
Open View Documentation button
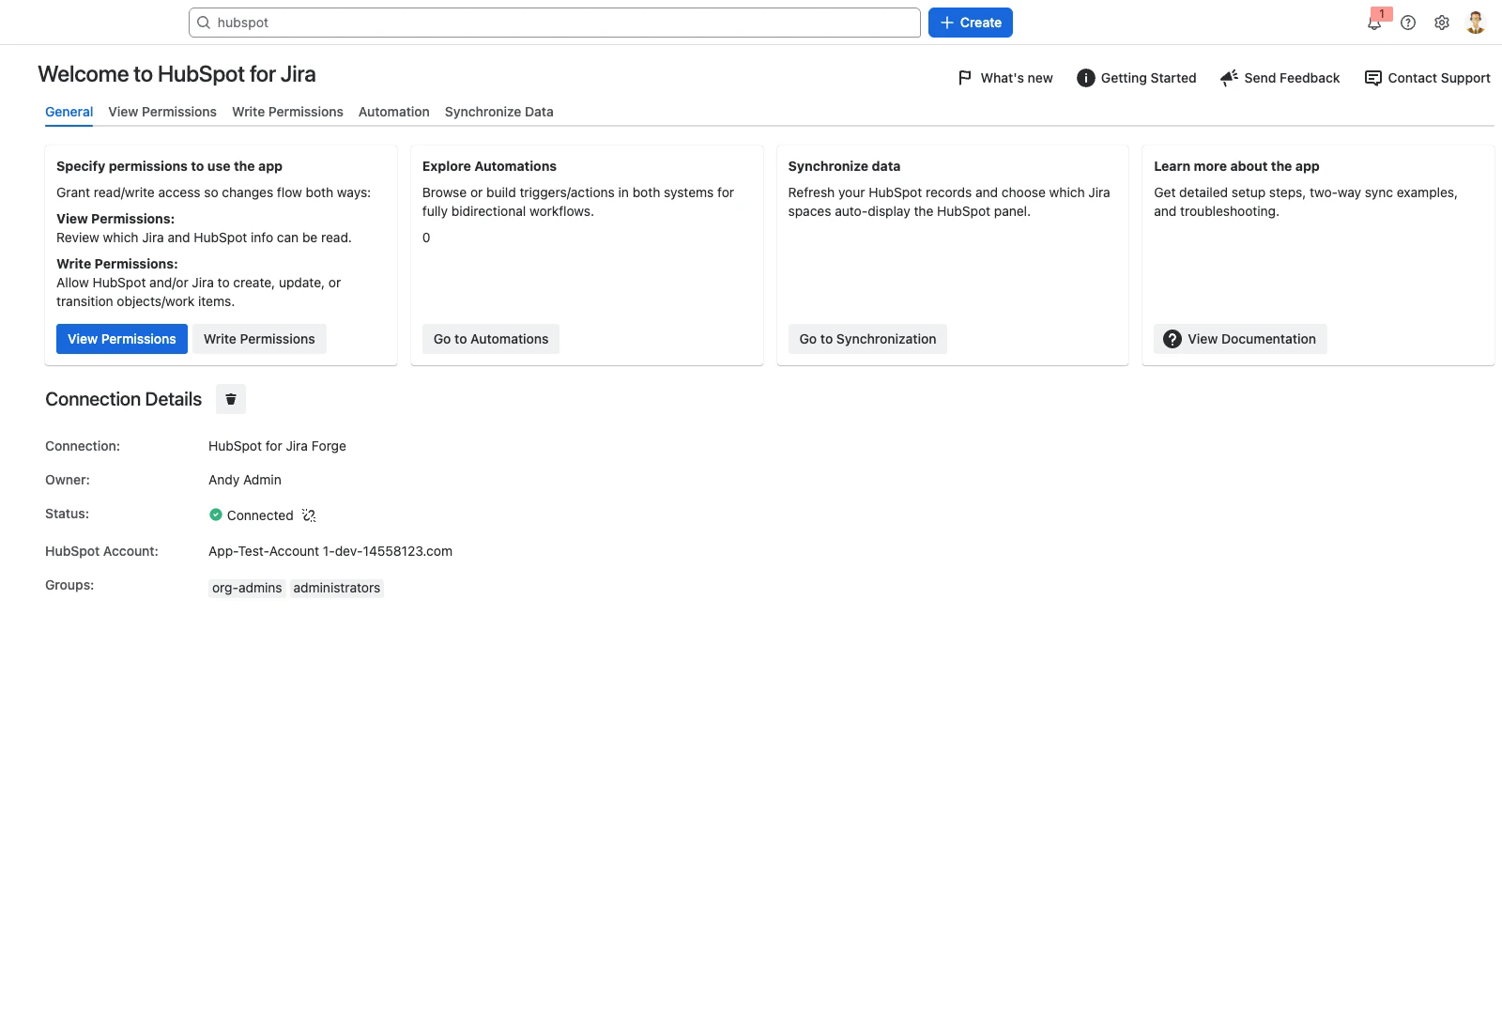point(1240,339)
